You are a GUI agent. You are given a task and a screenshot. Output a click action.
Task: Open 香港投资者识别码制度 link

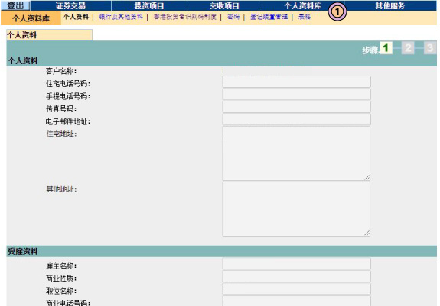[x=185, y=17]
